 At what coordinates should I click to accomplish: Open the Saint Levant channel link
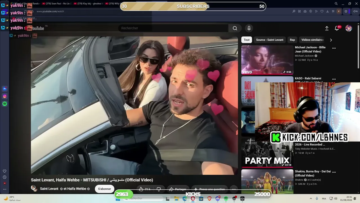point(49,189)
